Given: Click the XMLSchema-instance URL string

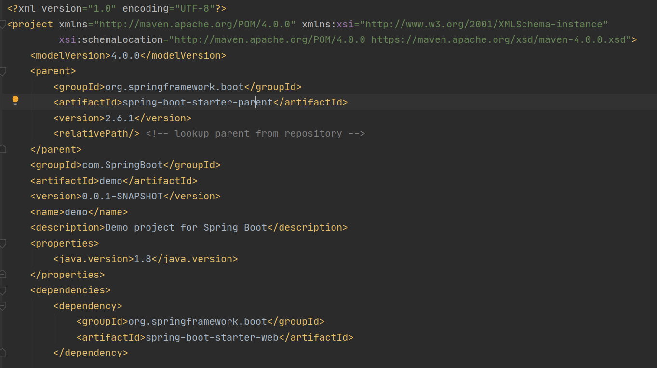Looking at the screenshot, I should coord(484,25).
